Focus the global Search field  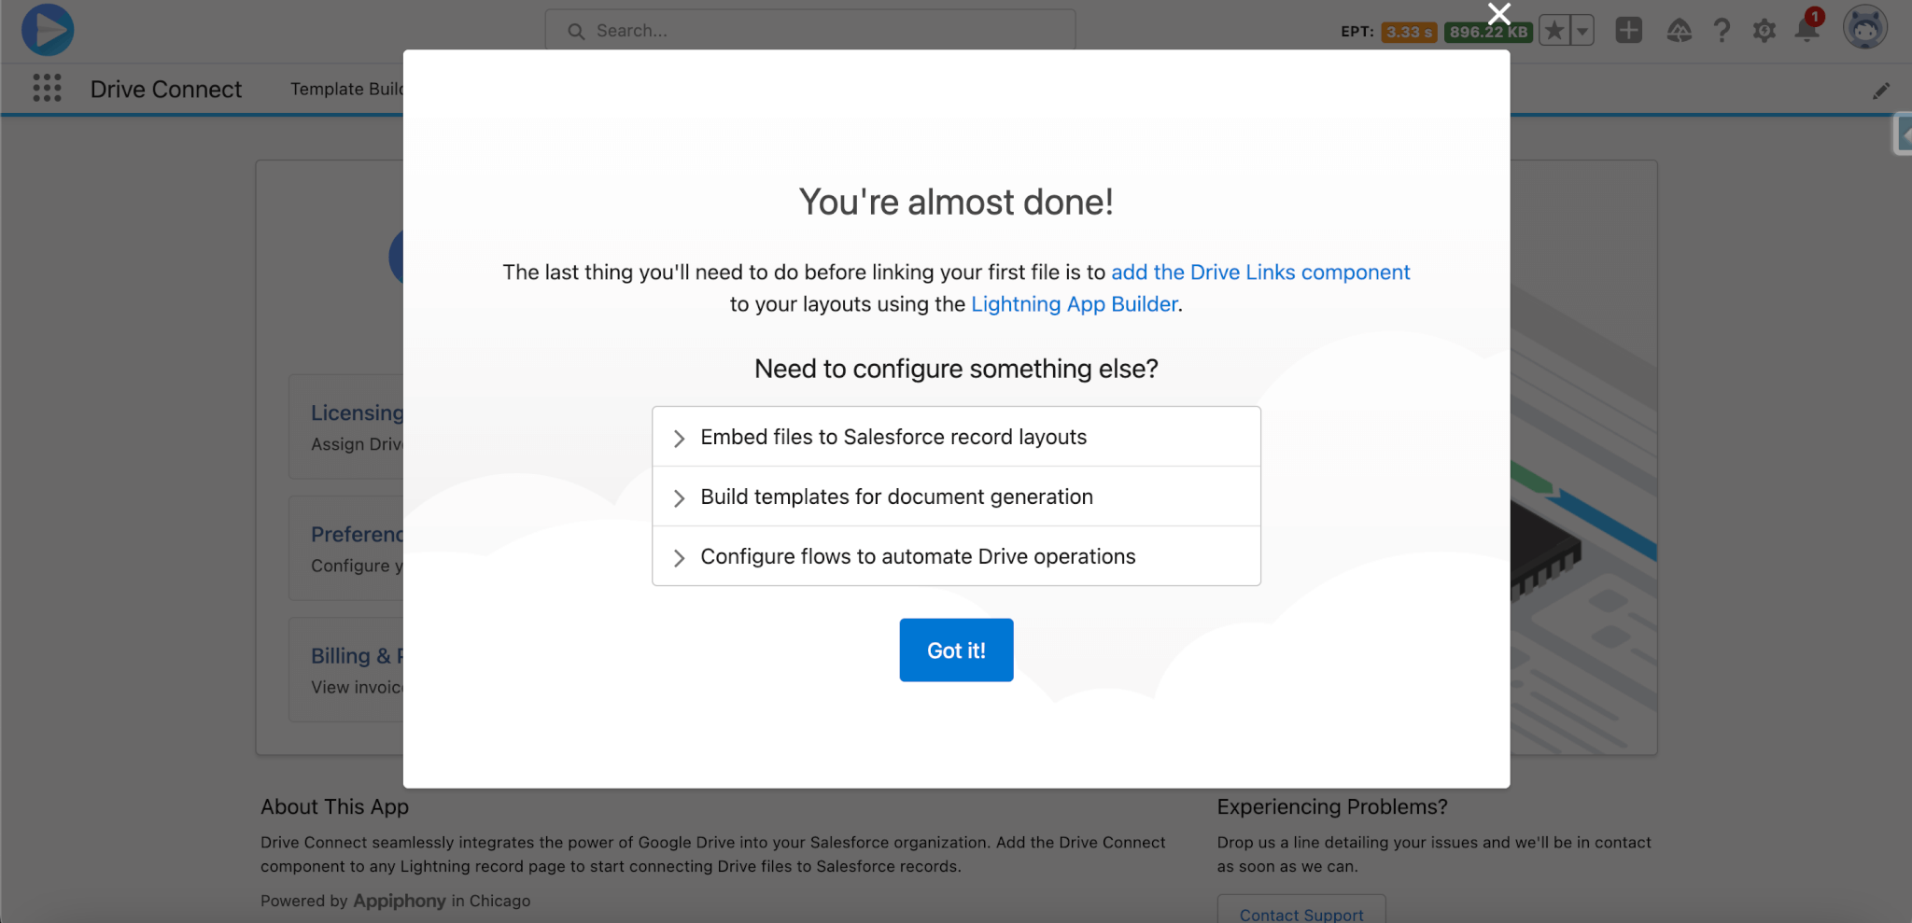pyautogui.click(x=809, y=31)
